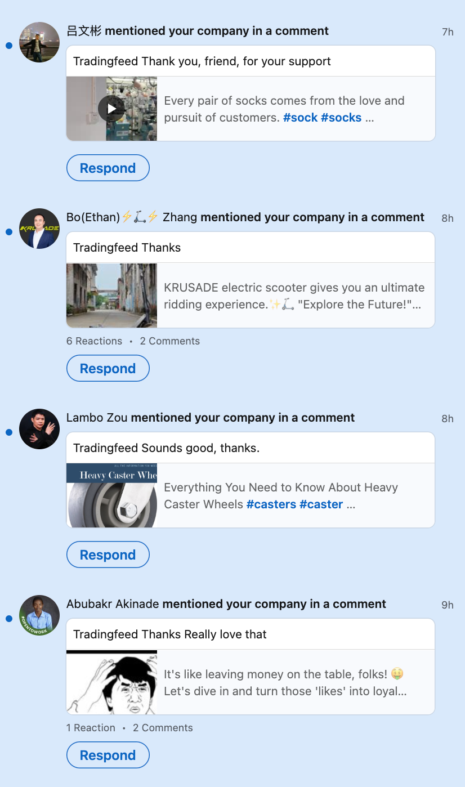Viewport: 465px width, 787px height.
Task: Click the #casters hashtag
Action: [271, 504]
